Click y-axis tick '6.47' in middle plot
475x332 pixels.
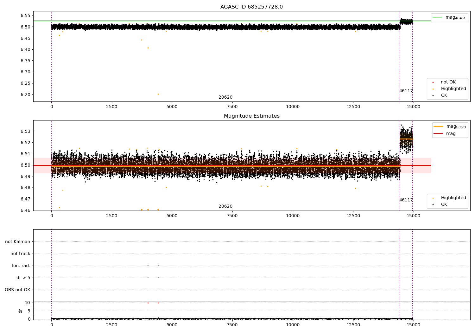pos(25,199)
